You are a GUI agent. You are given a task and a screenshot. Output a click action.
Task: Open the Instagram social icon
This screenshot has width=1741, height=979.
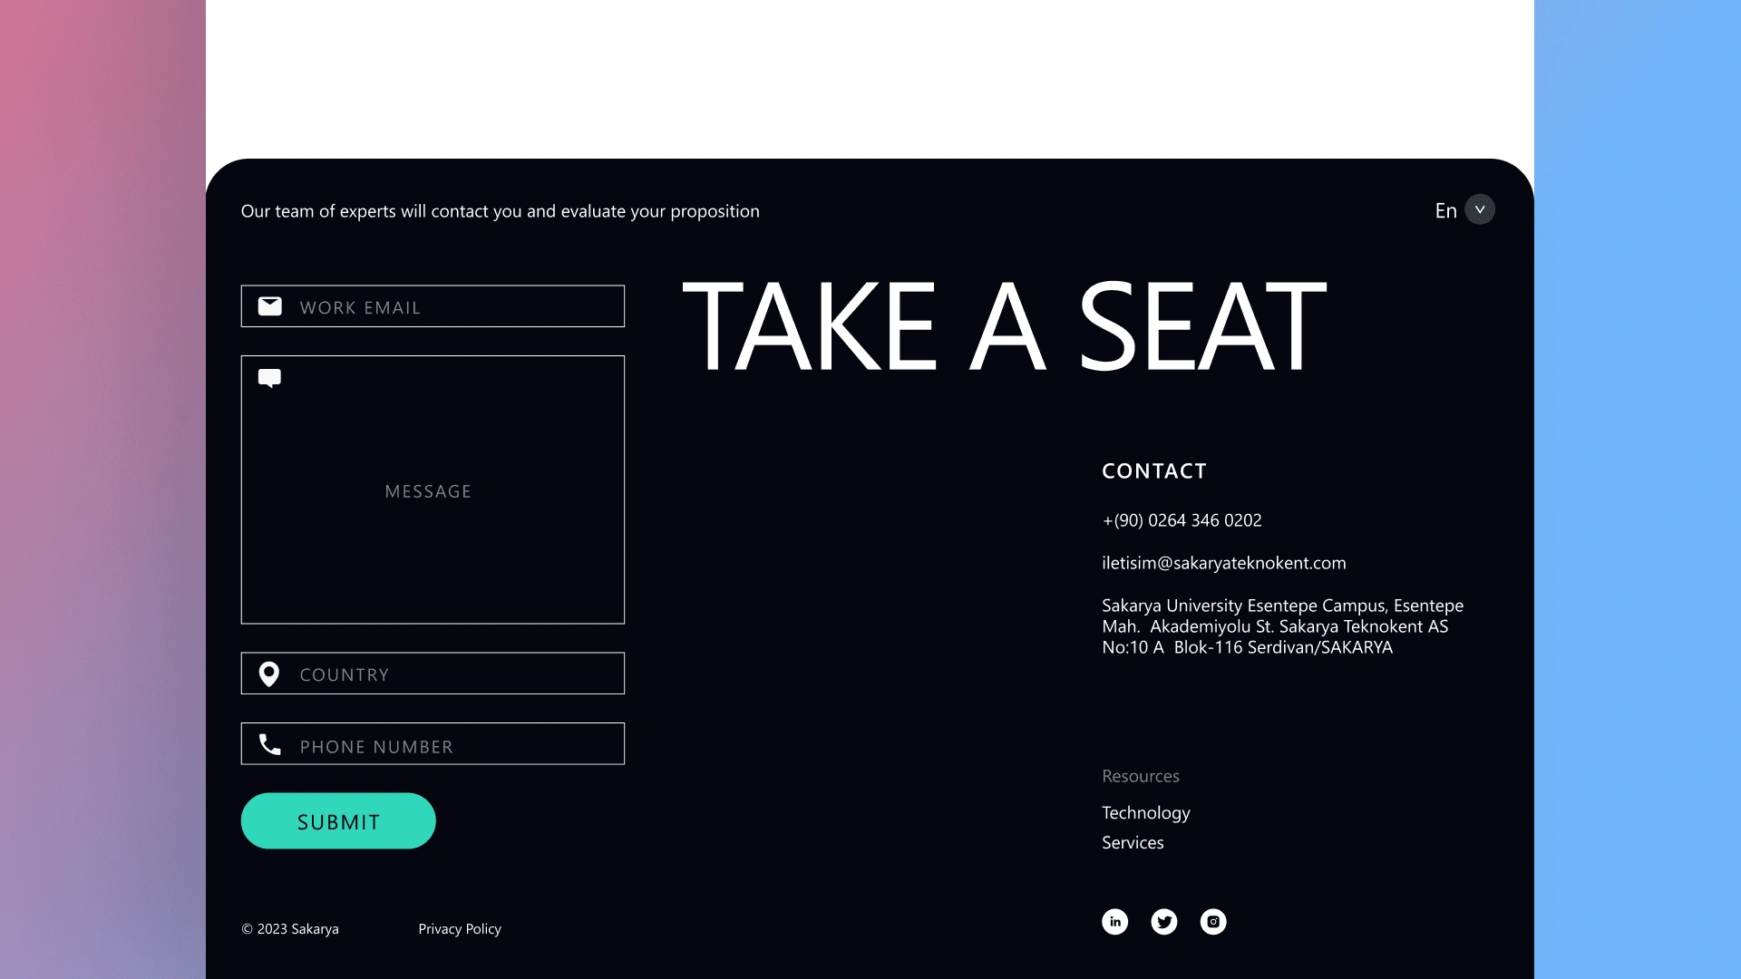click(x=1213, y=922)
